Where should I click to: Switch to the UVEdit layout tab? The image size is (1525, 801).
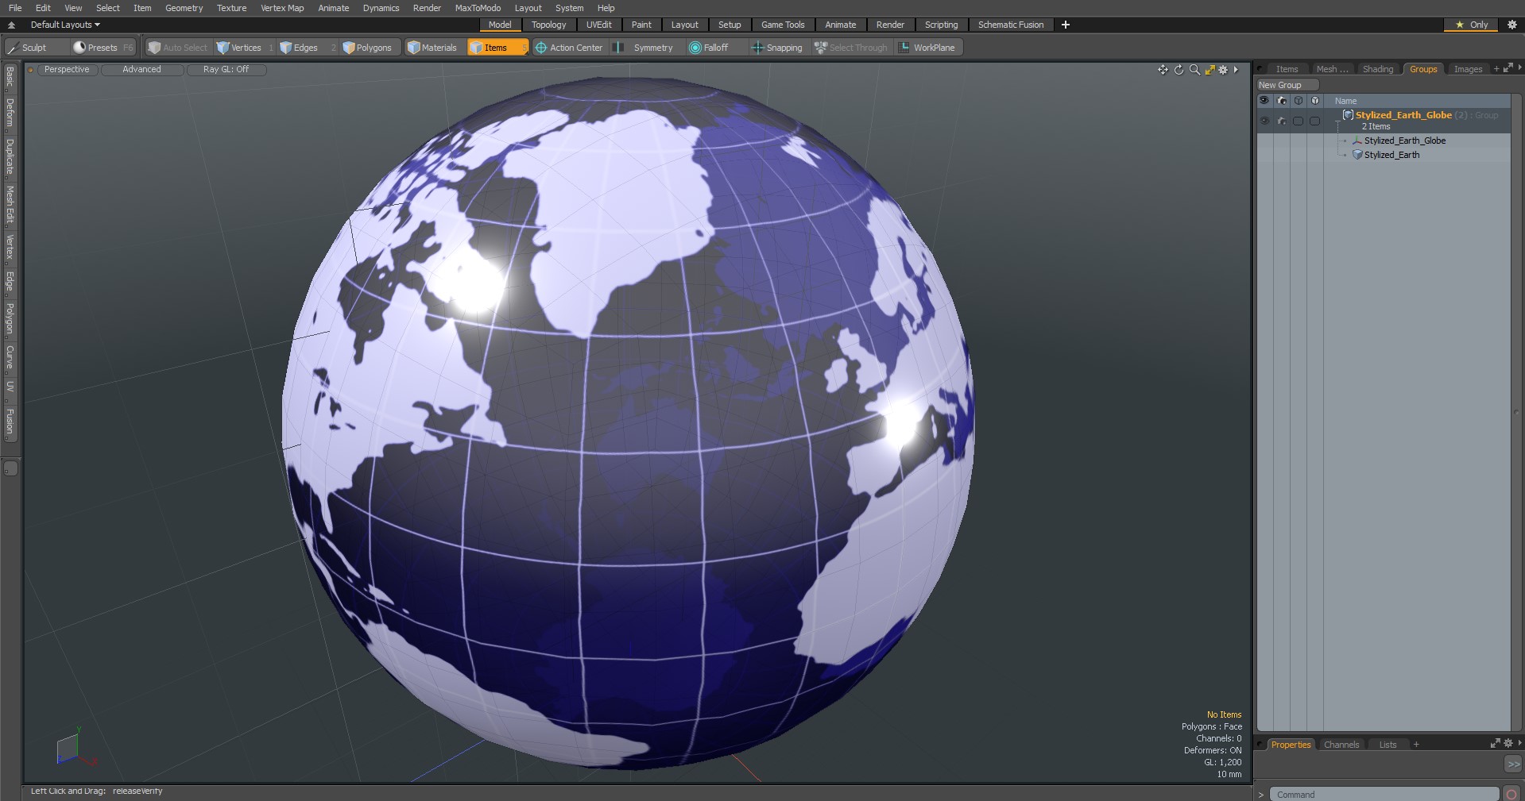click(598, 25)
